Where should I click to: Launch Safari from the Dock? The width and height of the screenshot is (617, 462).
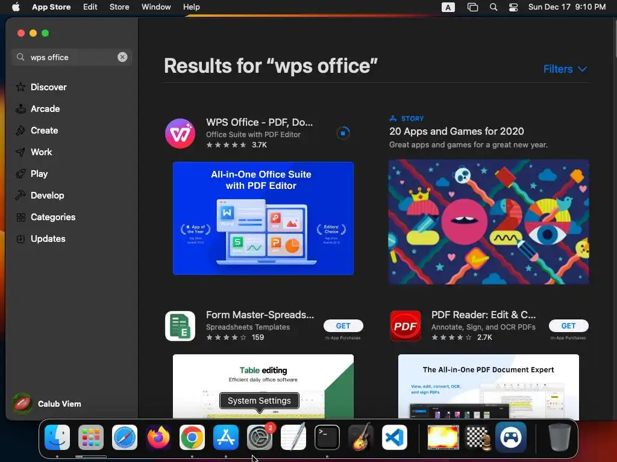(125, 437)
